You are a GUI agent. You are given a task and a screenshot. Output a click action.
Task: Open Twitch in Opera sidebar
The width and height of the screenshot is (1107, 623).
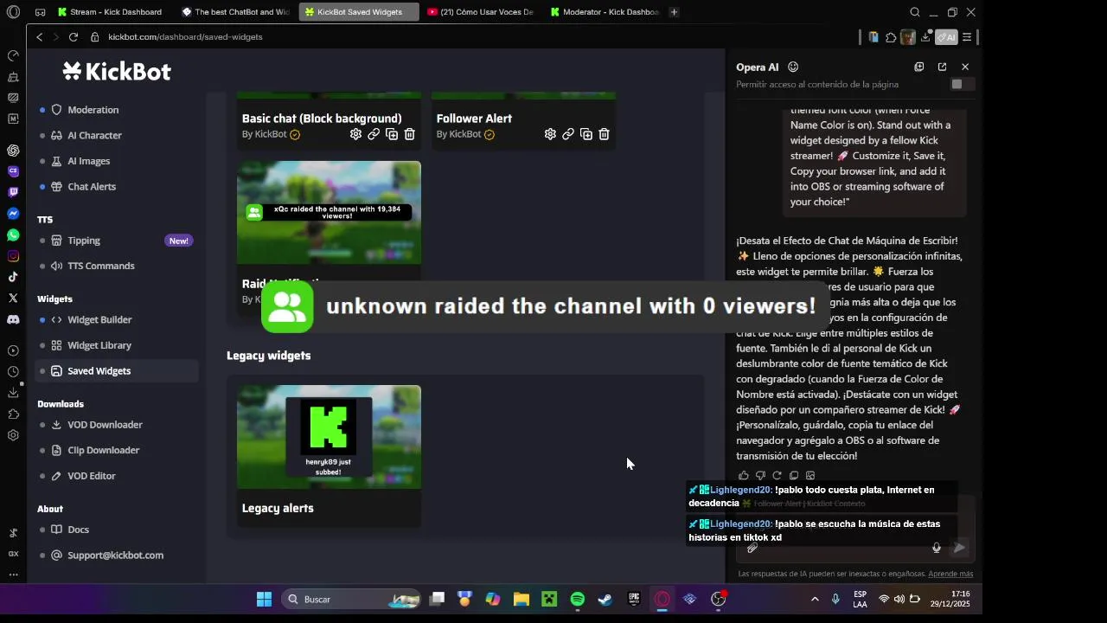click(x=13, y=192)
